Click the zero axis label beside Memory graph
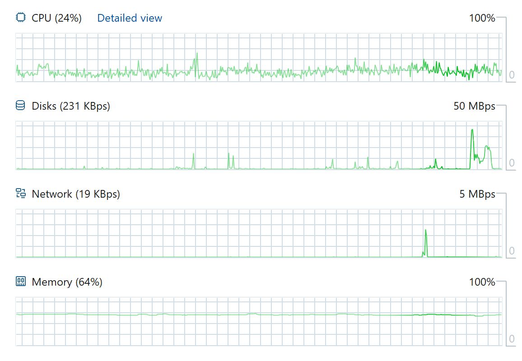The height and width of the screenshot is (361, 522). point(512,339)
